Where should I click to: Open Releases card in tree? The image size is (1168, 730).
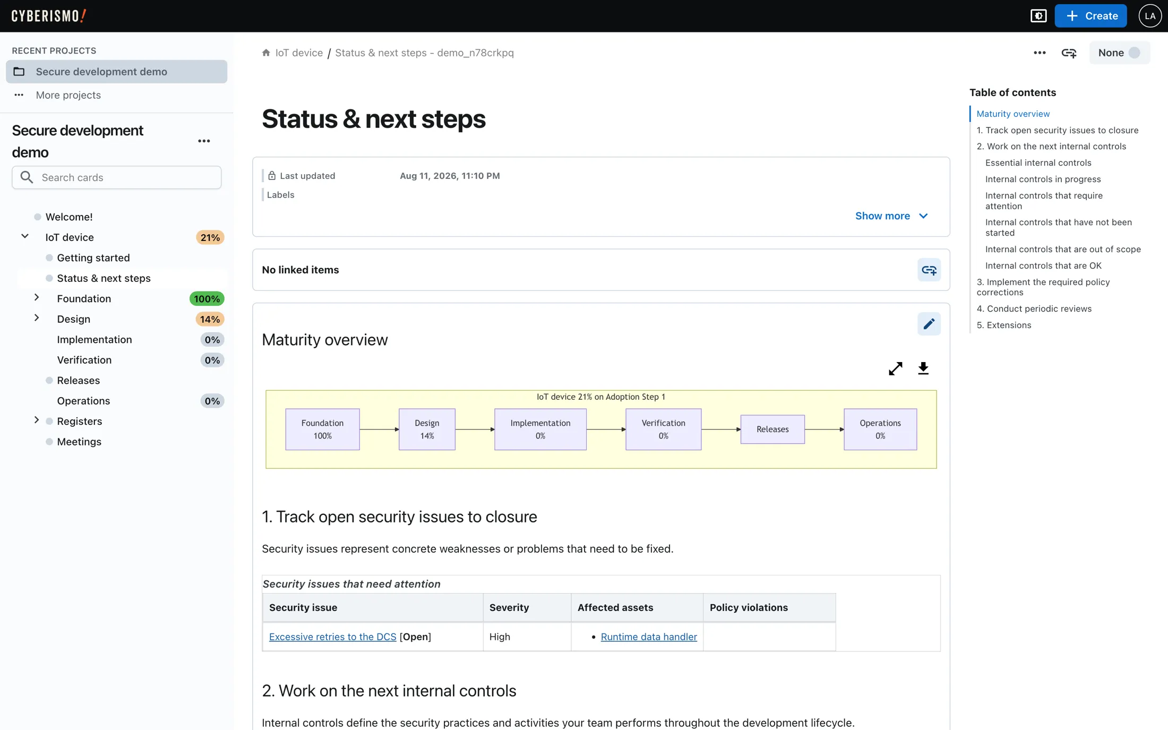pos(79,381)
